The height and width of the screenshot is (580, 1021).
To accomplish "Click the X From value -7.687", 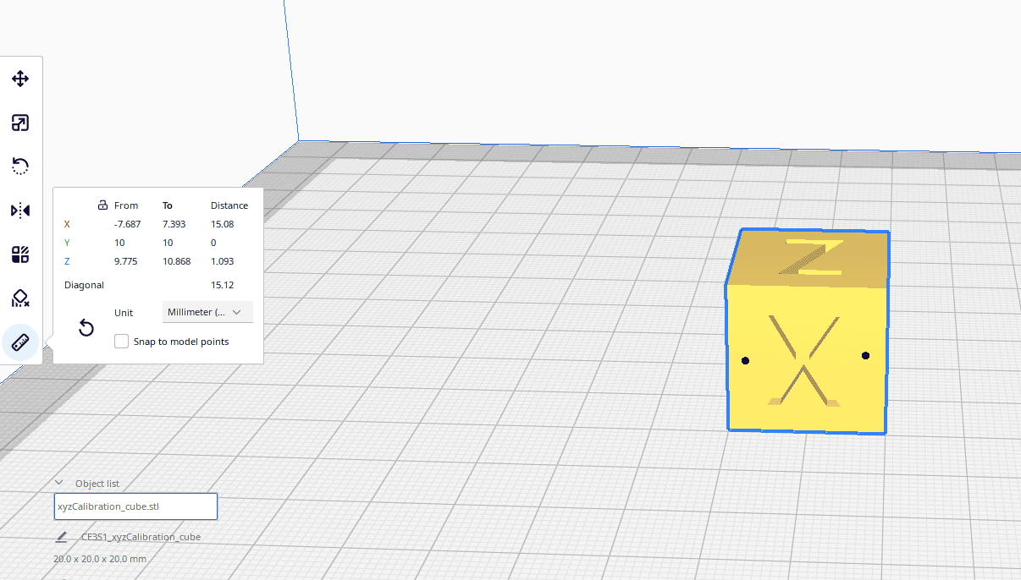I will pyautogui.click(x=128, y=224).
